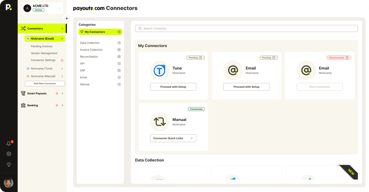The height and width of the screenshot is (192, 369).
Task: Open Vendor Management page
Action: 44,53
